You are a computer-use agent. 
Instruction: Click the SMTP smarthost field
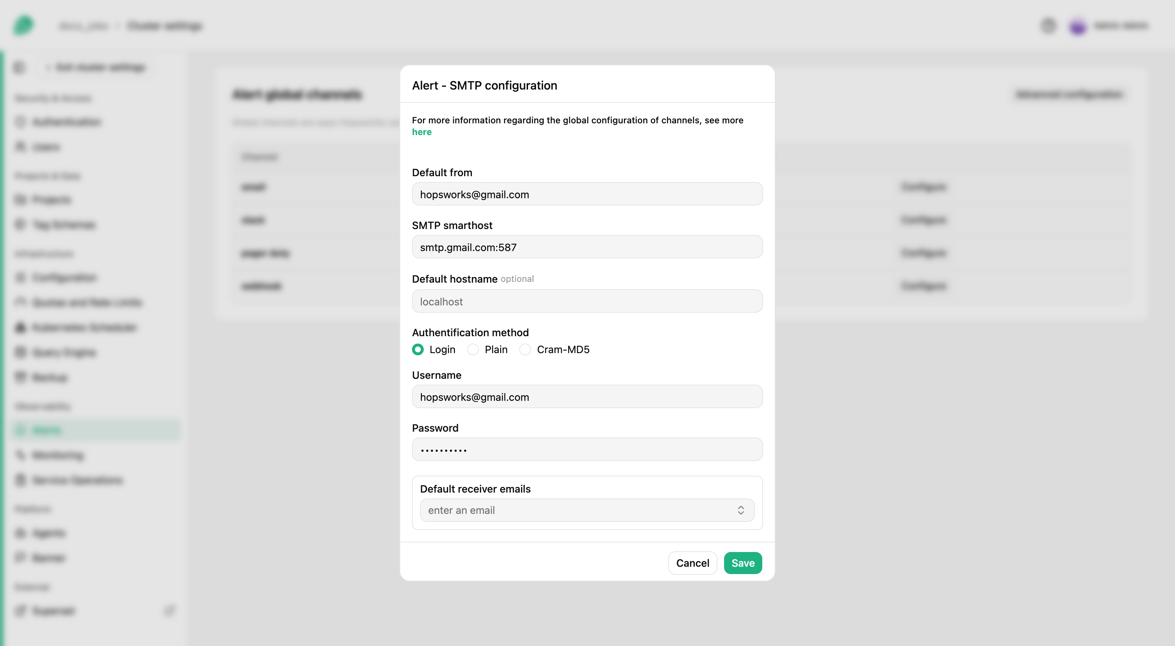[587, 247]
